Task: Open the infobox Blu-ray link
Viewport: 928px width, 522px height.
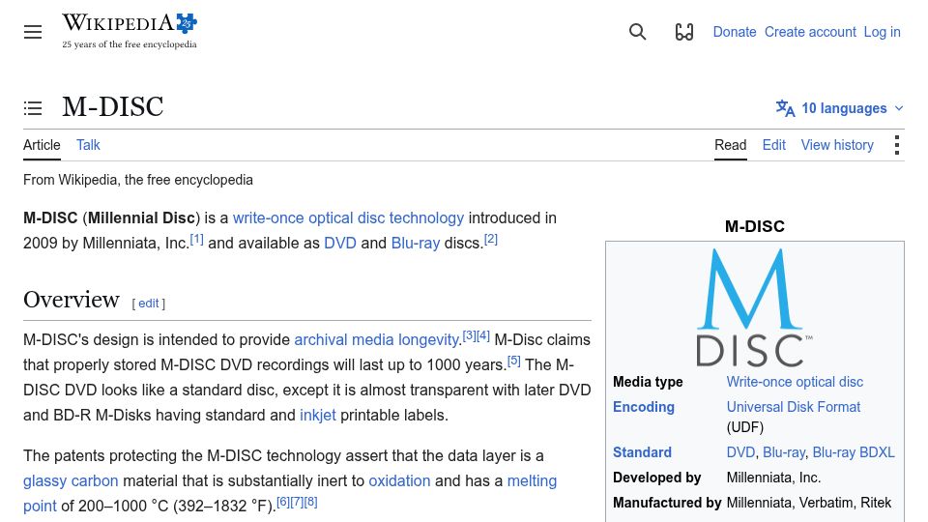Action: 784,452
